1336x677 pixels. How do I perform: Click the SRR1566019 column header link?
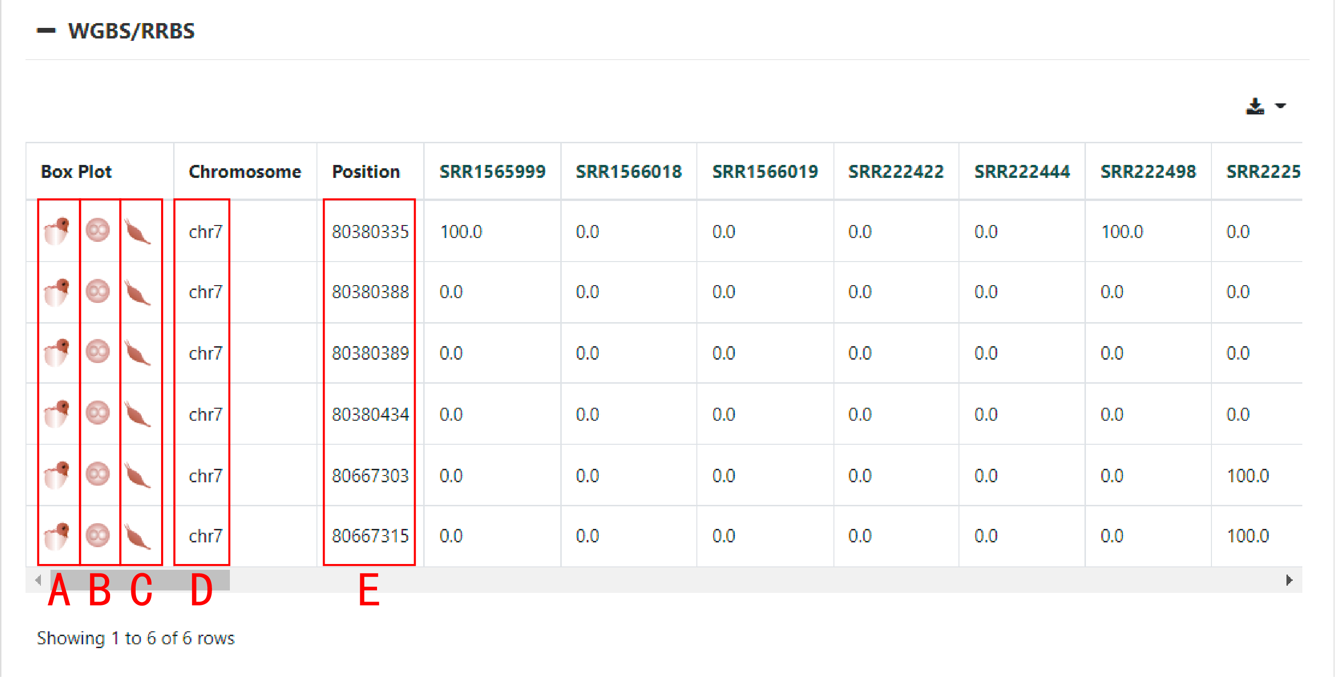(x=765, y=172)
